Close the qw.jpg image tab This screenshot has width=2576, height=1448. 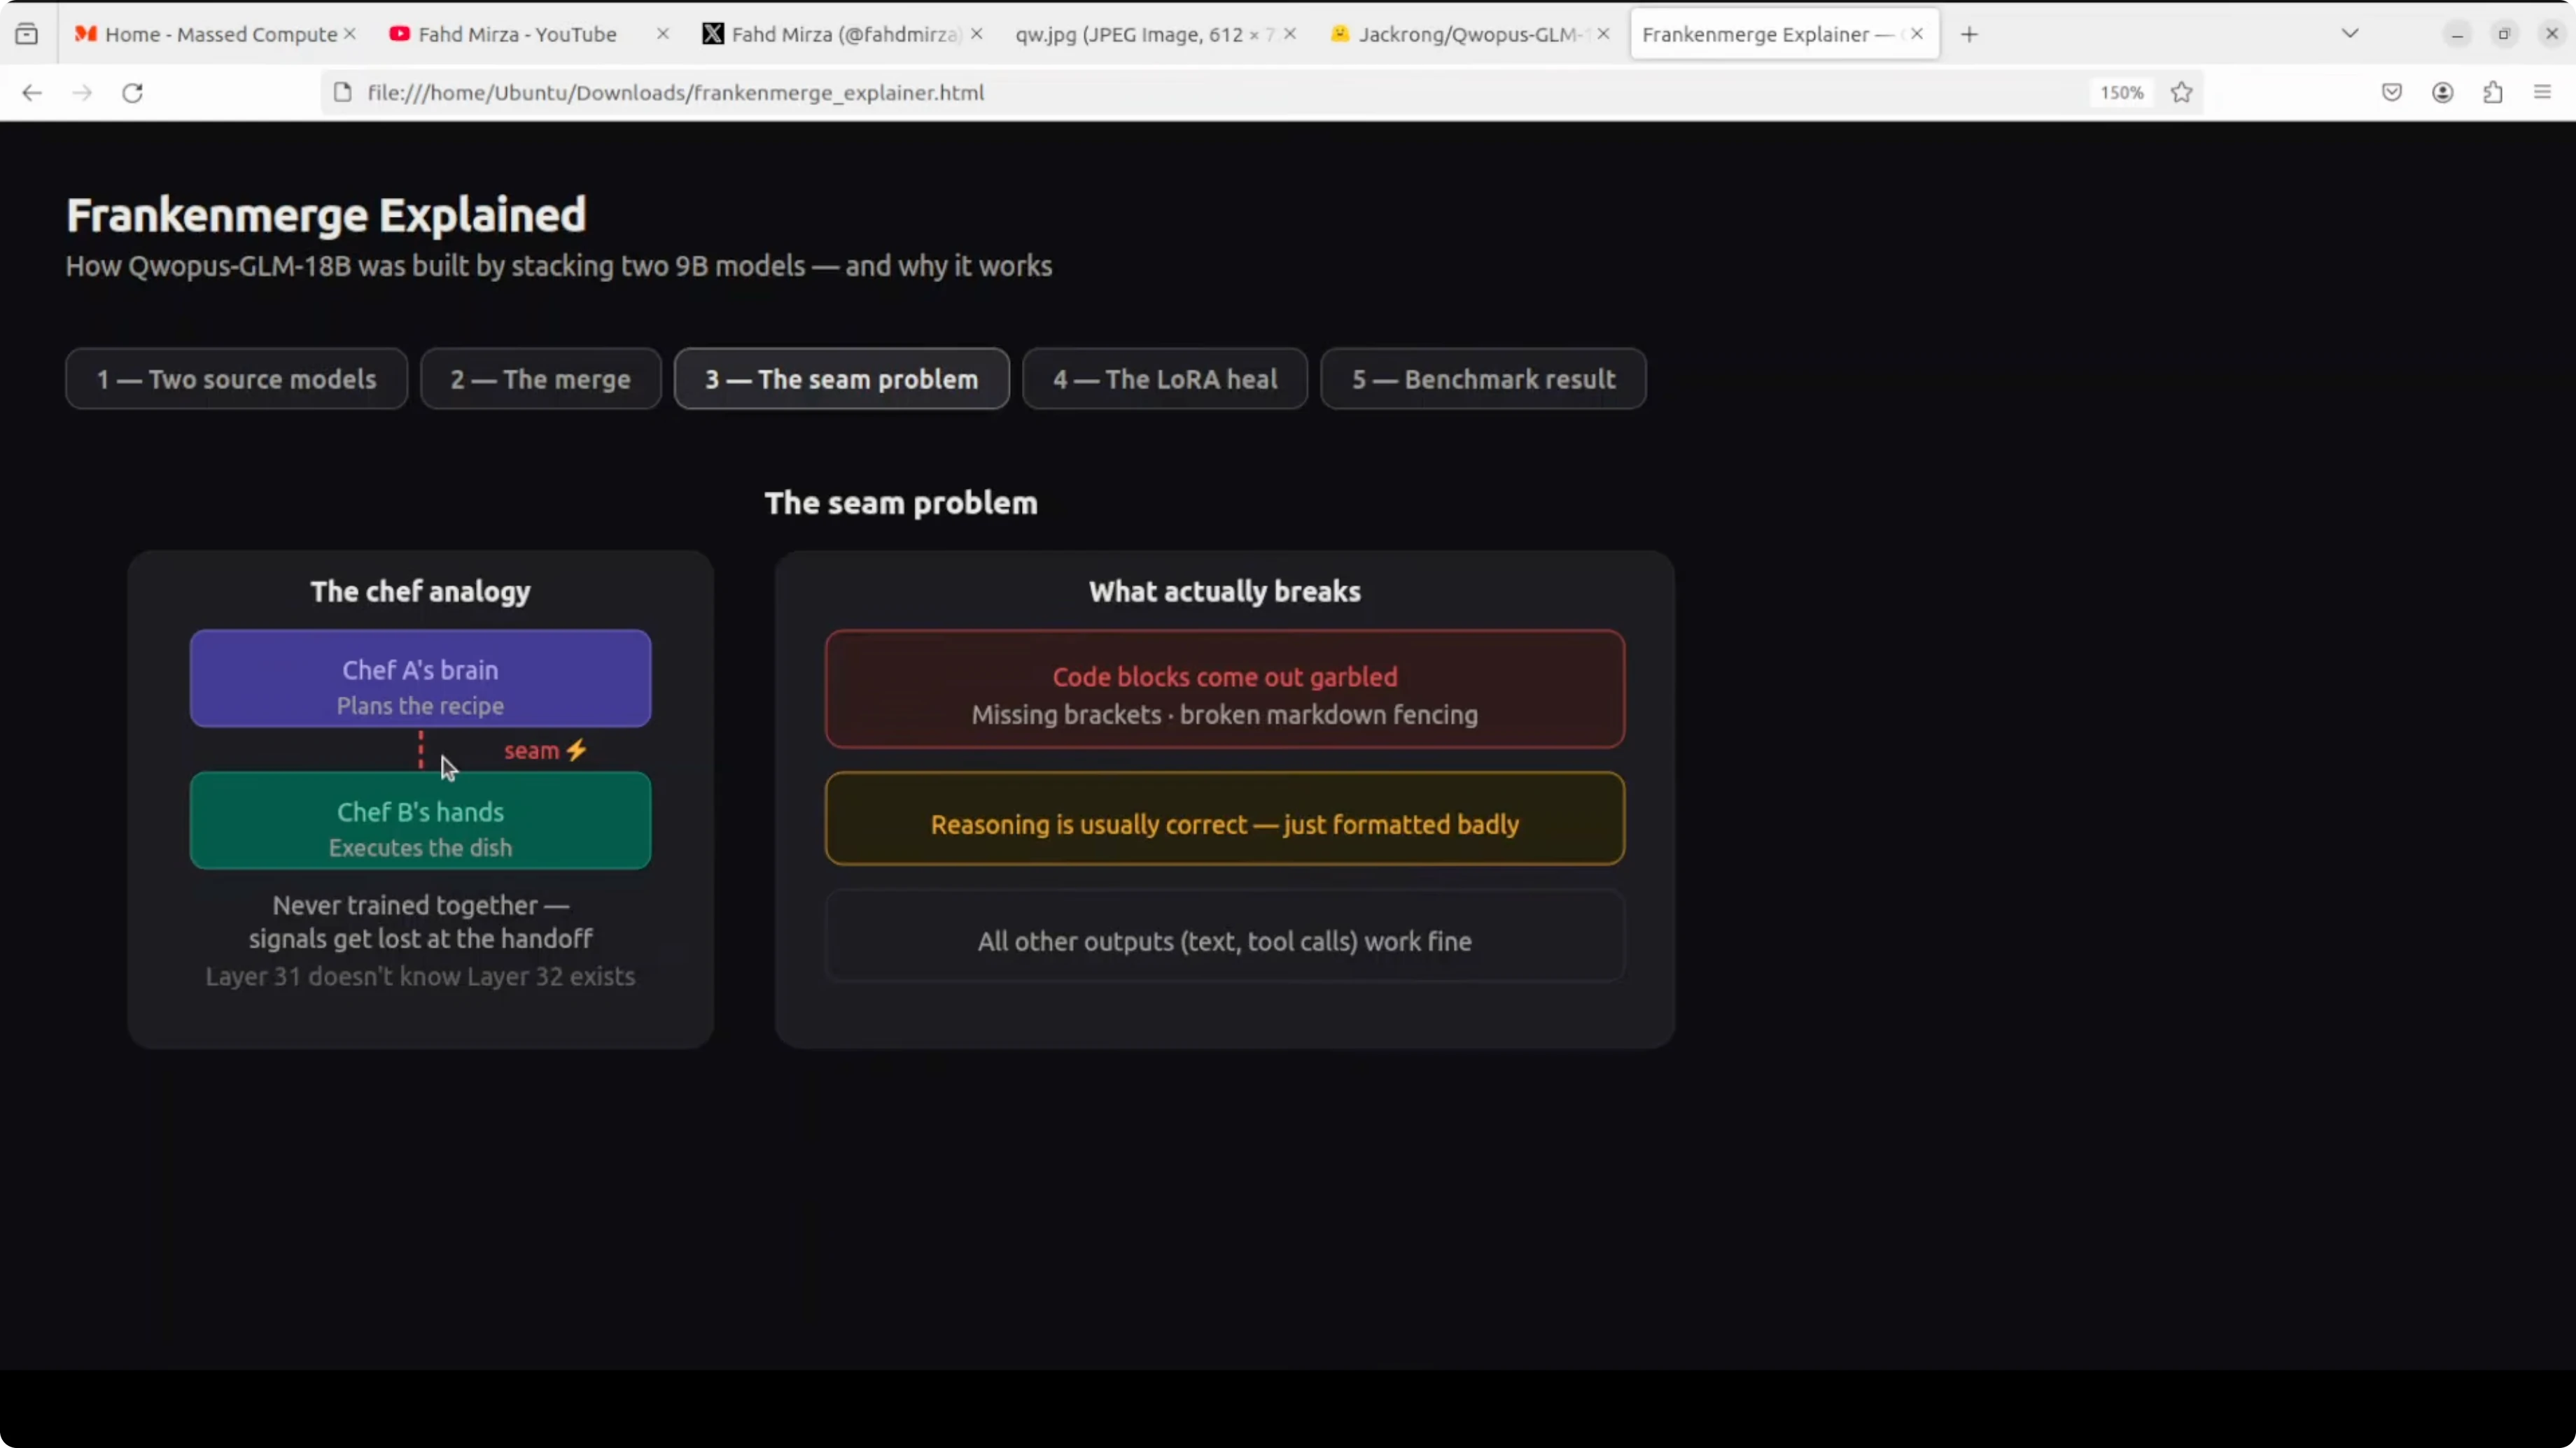[1290, 34]
